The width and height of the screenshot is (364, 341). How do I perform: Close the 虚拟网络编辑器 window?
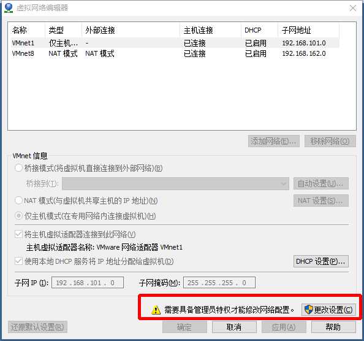click(353, 8)
